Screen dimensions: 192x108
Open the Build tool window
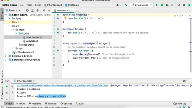pos(79,104)
